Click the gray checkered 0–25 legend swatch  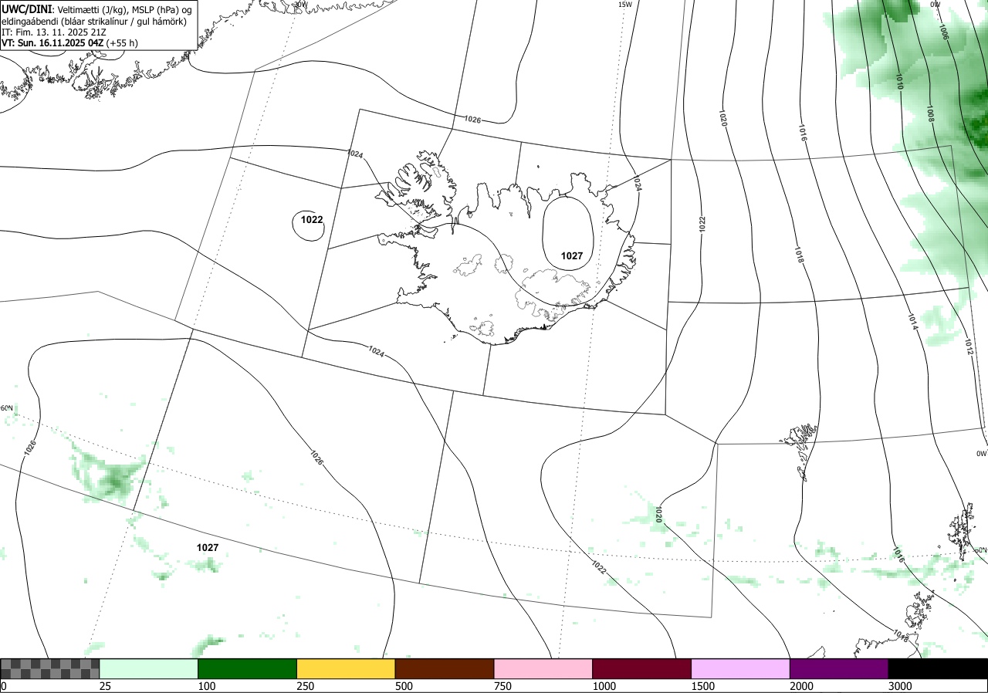pyautogui.click(x=49, y=668)
